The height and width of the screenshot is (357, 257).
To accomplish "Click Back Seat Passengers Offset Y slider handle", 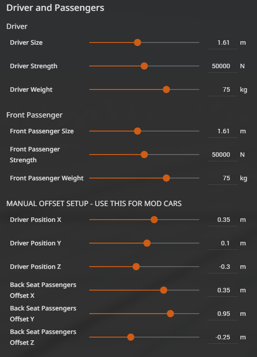I will 170,314.
